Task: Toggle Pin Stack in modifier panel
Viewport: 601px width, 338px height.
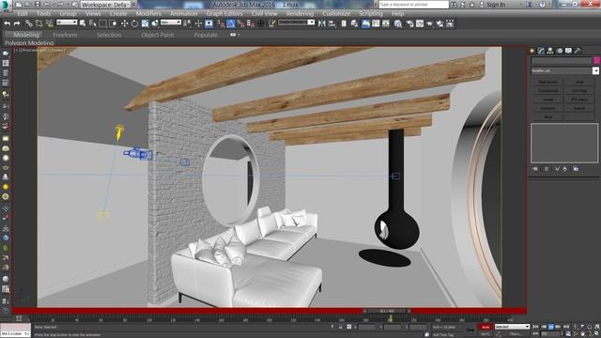Action: point(535,169)
